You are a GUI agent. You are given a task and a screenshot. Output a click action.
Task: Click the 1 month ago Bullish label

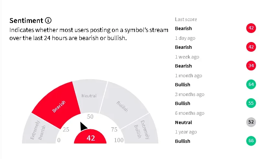tap(183, 85)
